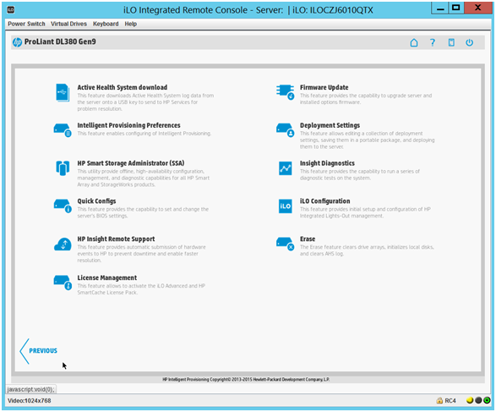The height and width of the screenshot is (412, 496).
Task: Click the RC4 status bar label
Action: coord(450,401)
